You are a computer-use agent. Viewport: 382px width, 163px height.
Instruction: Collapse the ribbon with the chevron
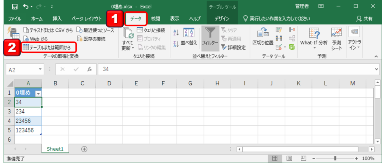coord(376,56)
